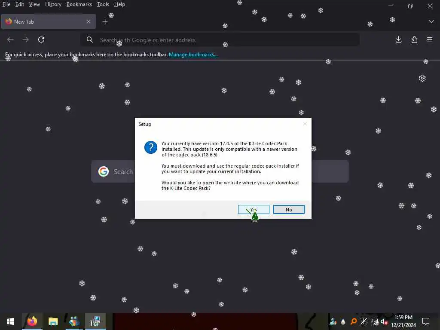Image resolution: width=440 pixels, height=330 pixels.
Task: Expand the list all tabs chevron
Action: click(x=431, y=21)
